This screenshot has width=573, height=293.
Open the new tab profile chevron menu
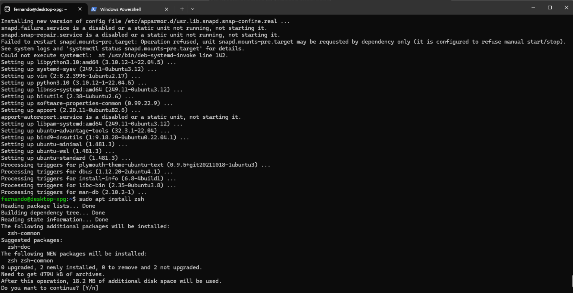click(192, 9)
